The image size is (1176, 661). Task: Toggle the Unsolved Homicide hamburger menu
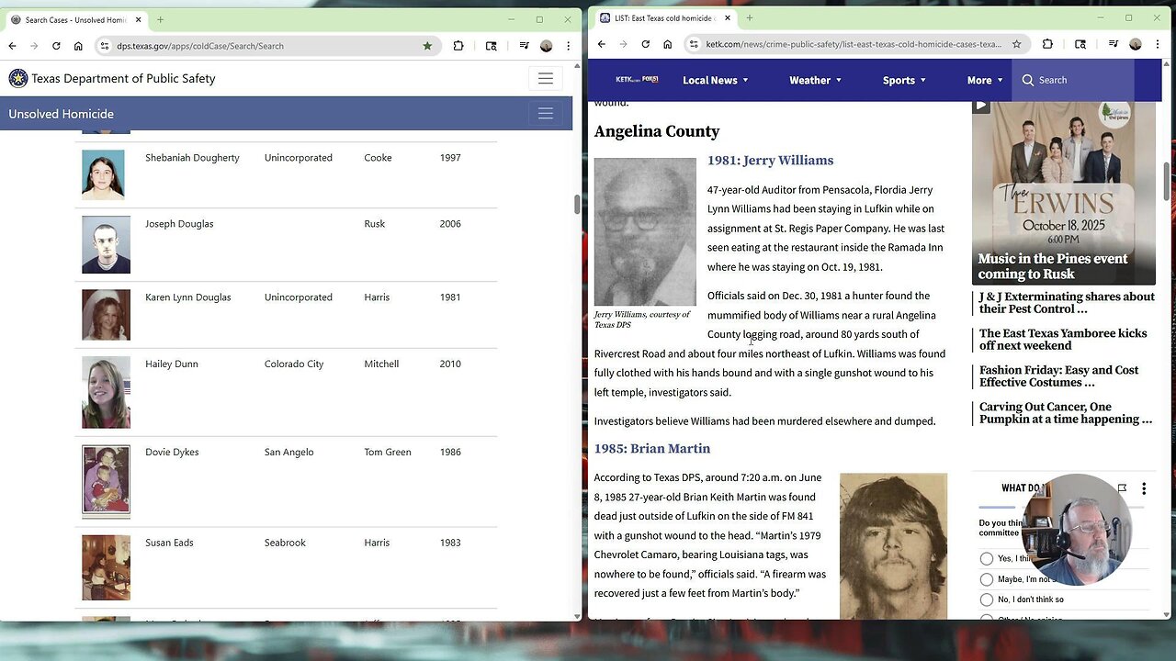(x=545, y=114)
